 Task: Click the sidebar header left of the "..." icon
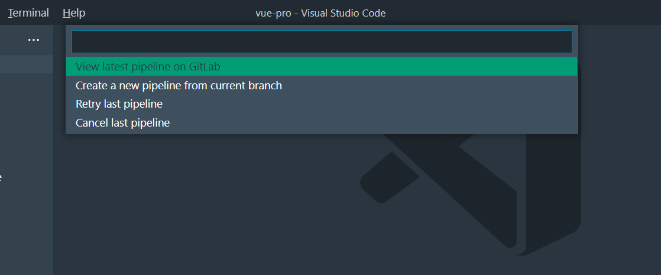click(x=12, y=40)
